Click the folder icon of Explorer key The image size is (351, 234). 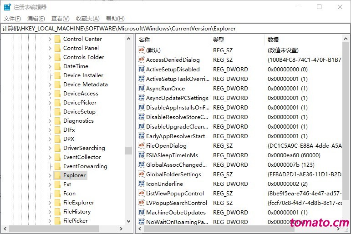click(57, 175)
